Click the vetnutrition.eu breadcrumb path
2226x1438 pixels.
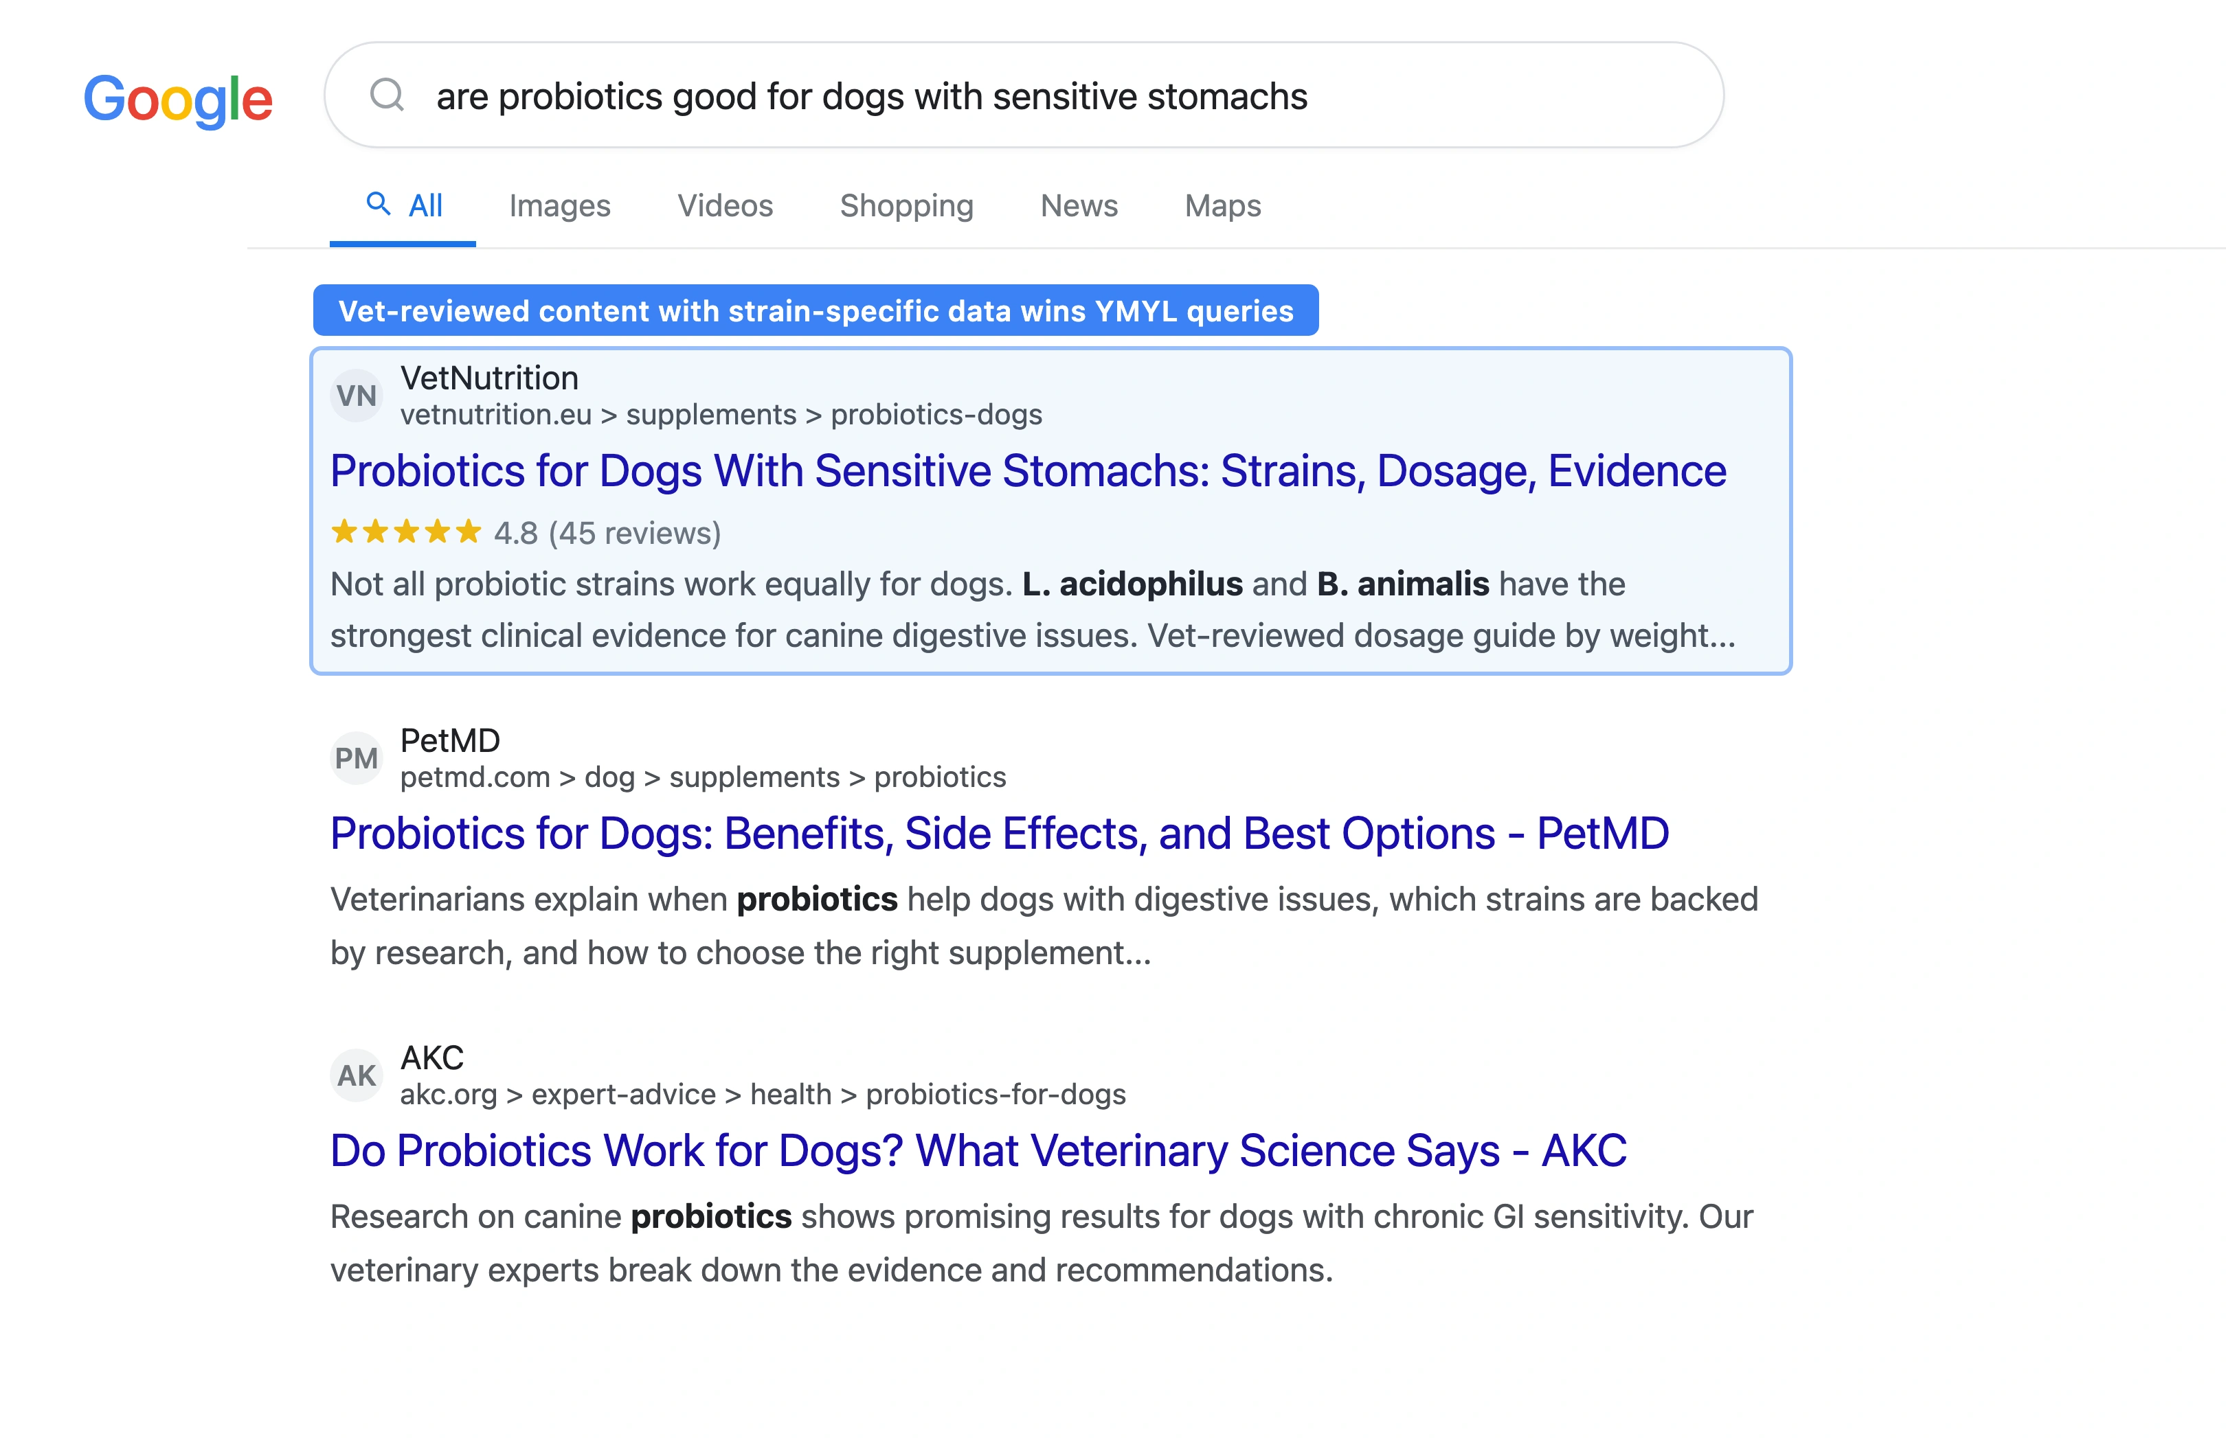point(721,413)
